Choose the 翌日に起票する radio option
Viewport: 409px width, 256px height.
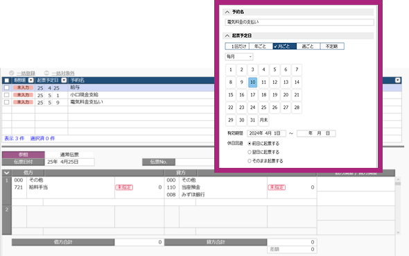point(250,152)
